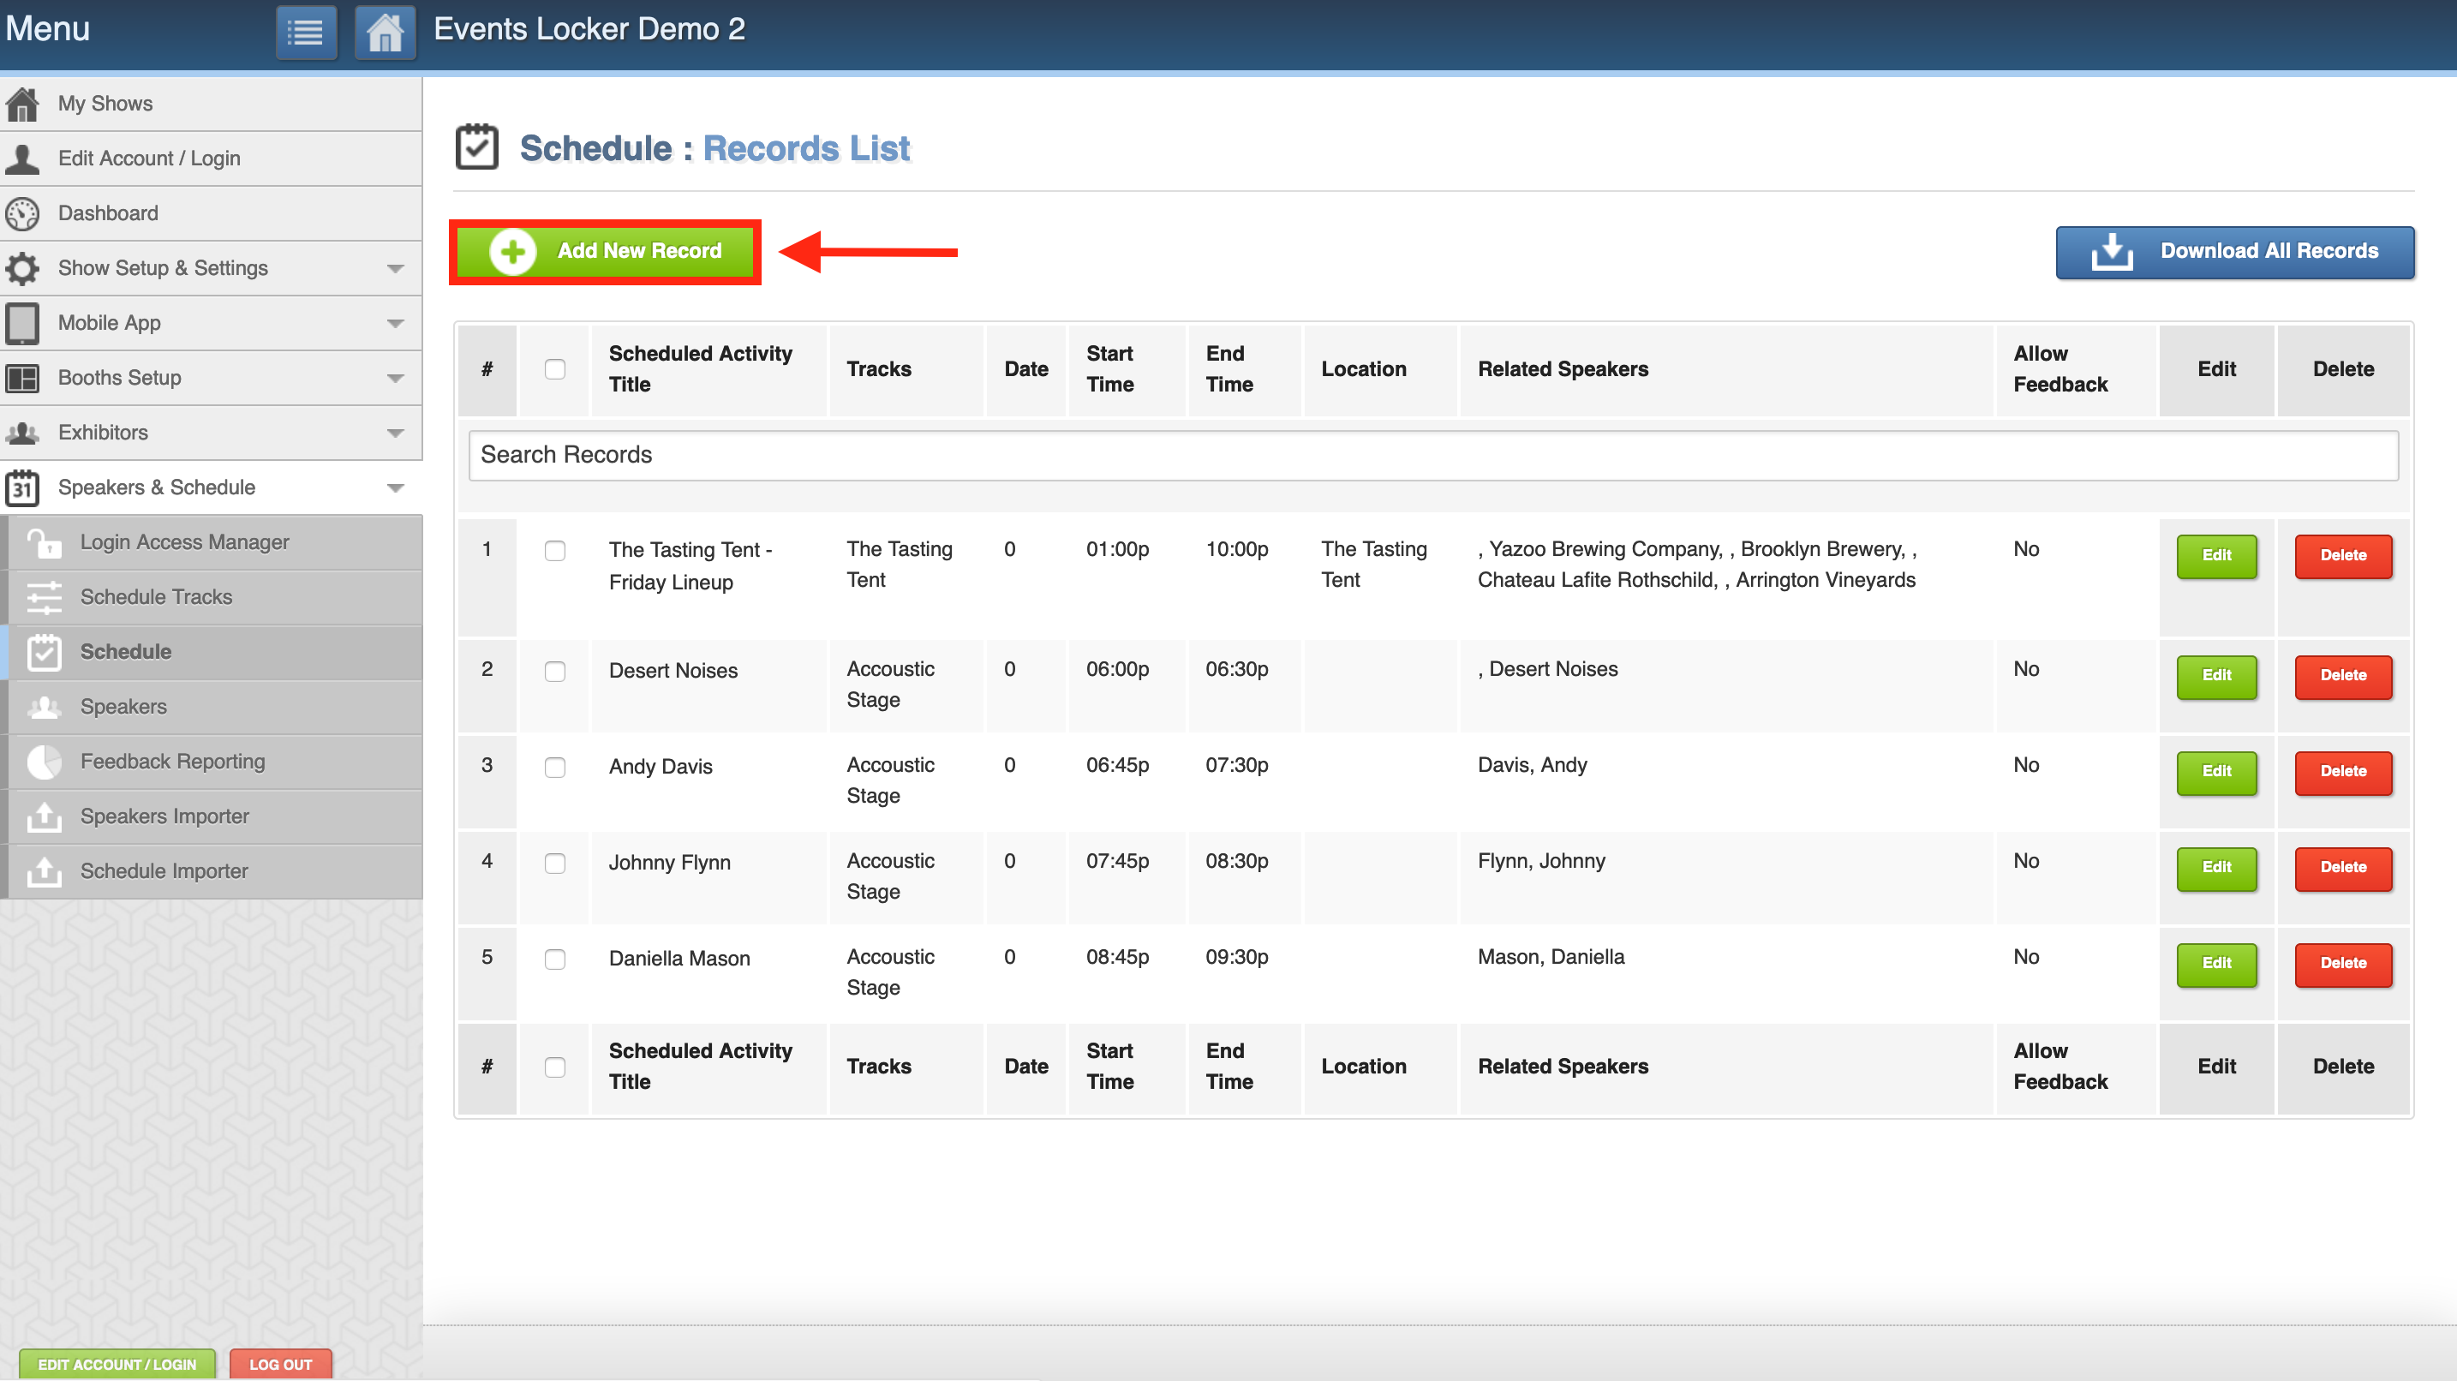The height and width of the screenshot is (1381, 2457).
Task: Delete the Daniella Mason record
Action: point(2344,965)
